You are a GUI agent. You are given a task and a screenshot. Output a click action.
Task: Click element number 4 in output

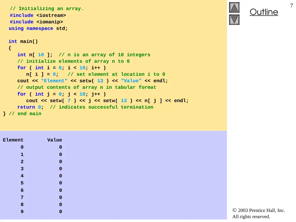coord(22,176)
